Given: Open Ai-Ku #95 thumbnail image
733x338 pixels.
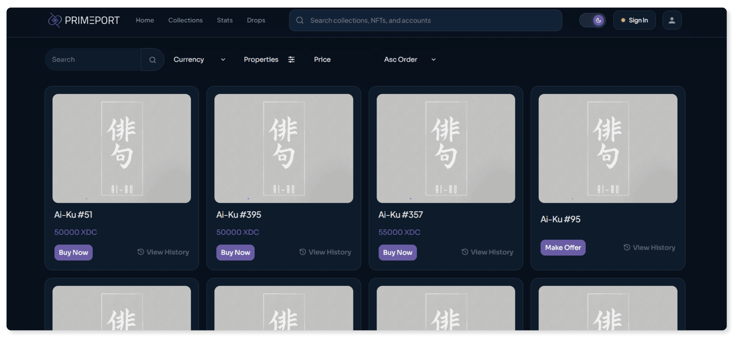Looking at the screenshot, I should click(608, 148).
